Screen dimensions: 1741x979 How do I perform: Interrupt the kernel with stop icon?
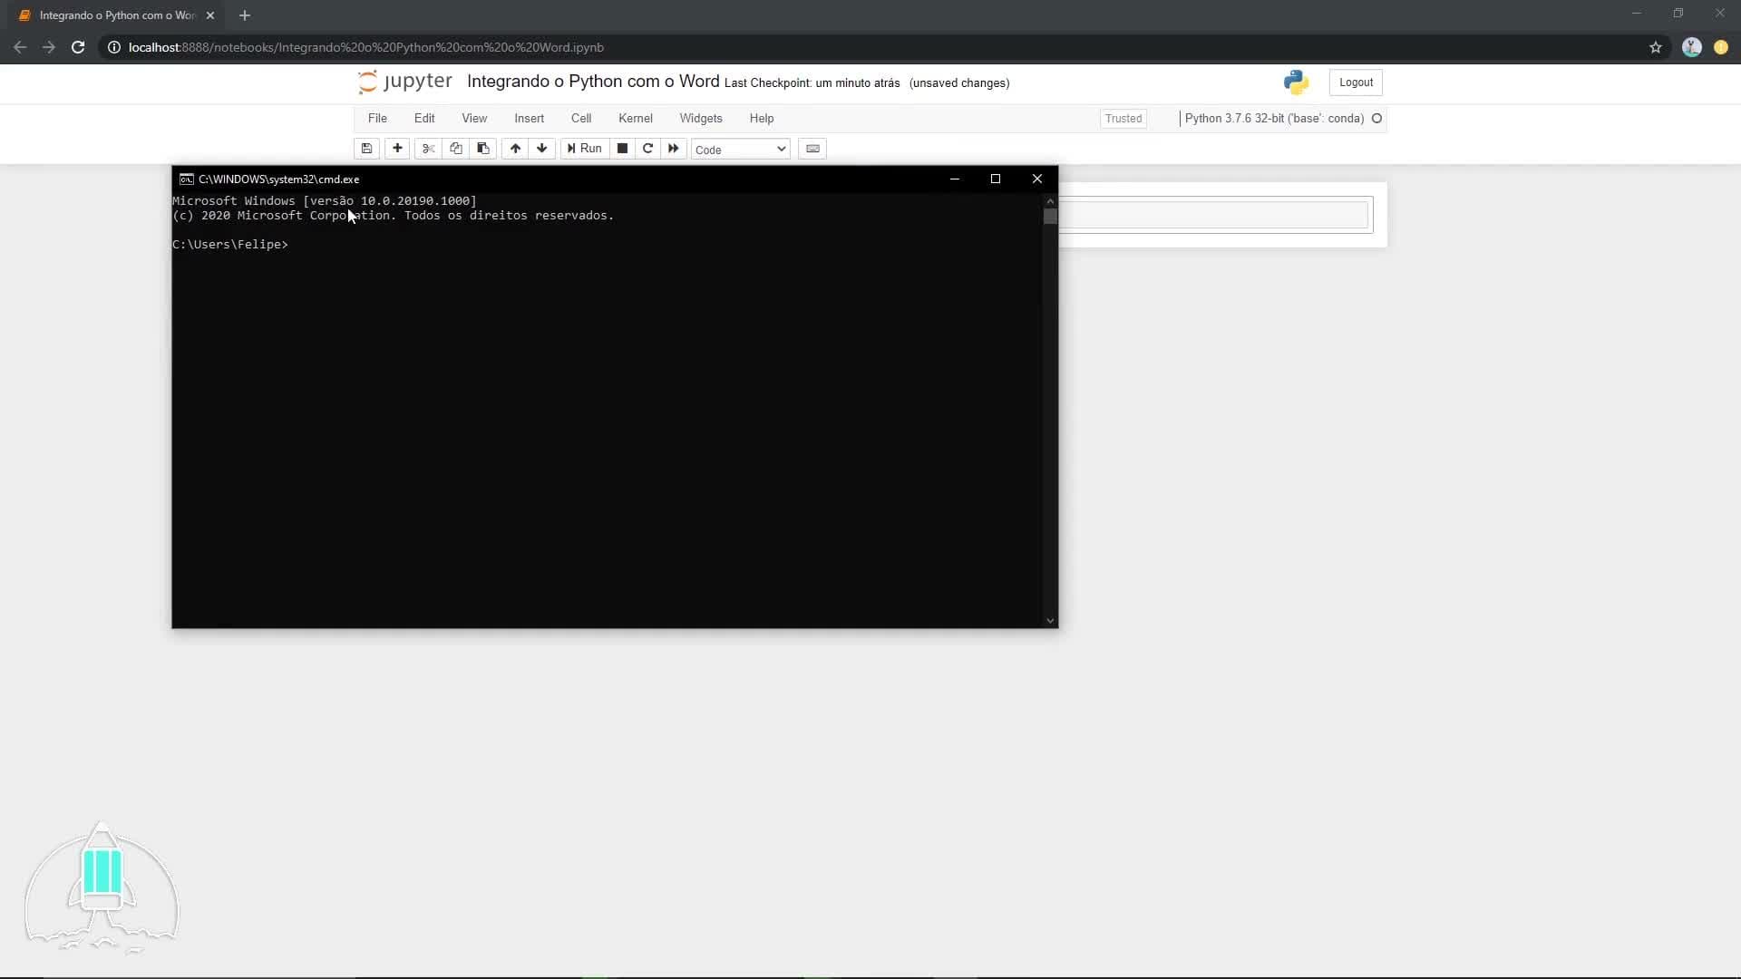(x=622, y=149)
